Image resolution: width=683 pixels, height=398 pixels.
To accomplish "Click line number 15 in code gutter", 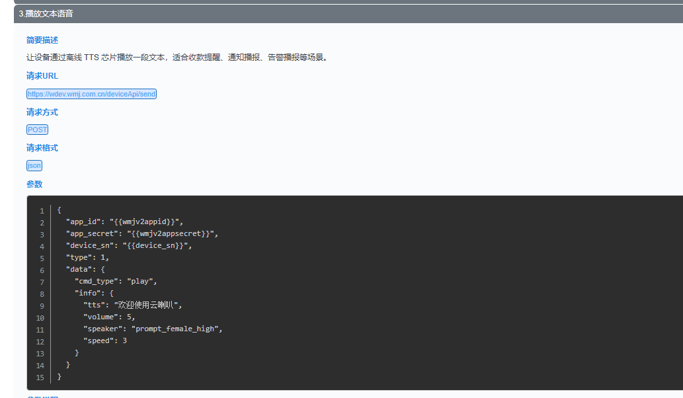I will (40, 378).
